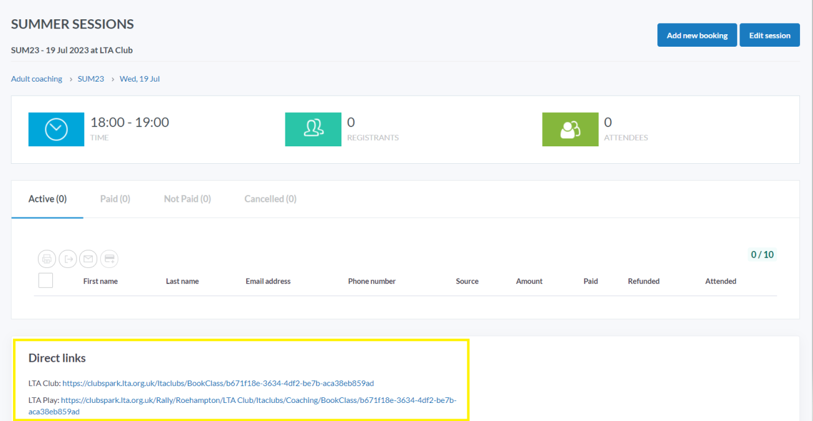
Task: Click the 0 / 10 capacity badge
Action: 762,255
